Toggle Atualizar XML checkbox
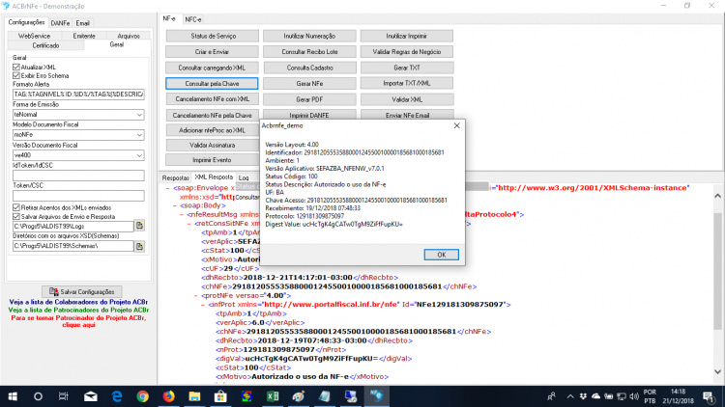The width and height of the screenshot is (725, 407). [x=16, y=67]
